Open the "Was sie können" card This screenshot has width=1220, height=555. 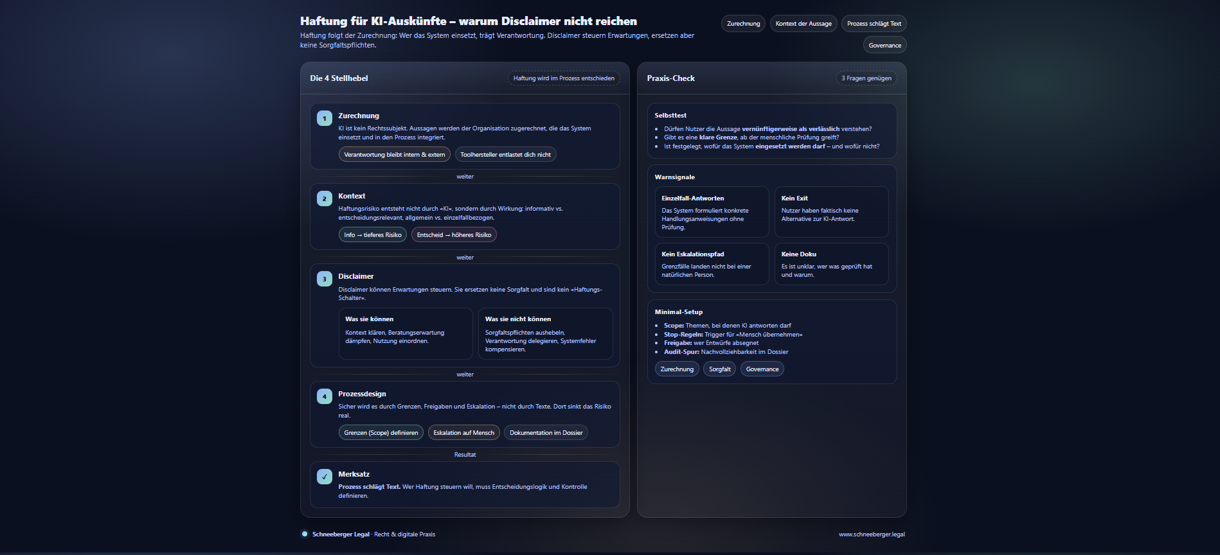(406, 333)
